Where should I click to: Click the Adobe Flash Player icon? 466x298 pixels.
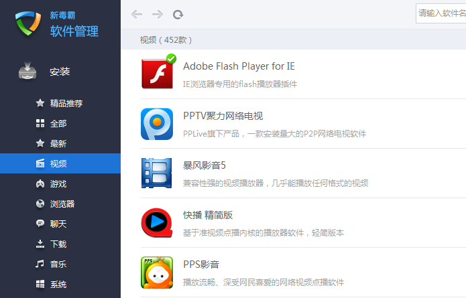(x=157, y=74)
